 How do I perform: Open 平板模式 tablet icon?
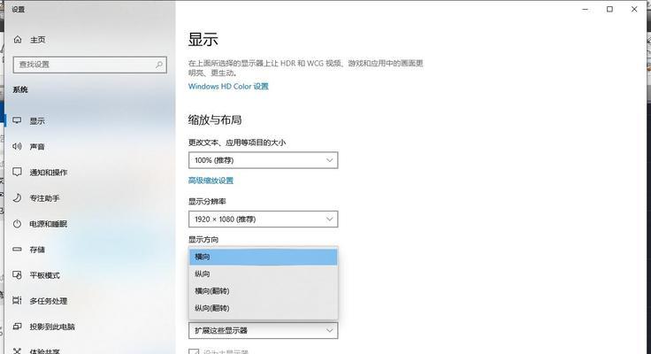coord(17,275)
